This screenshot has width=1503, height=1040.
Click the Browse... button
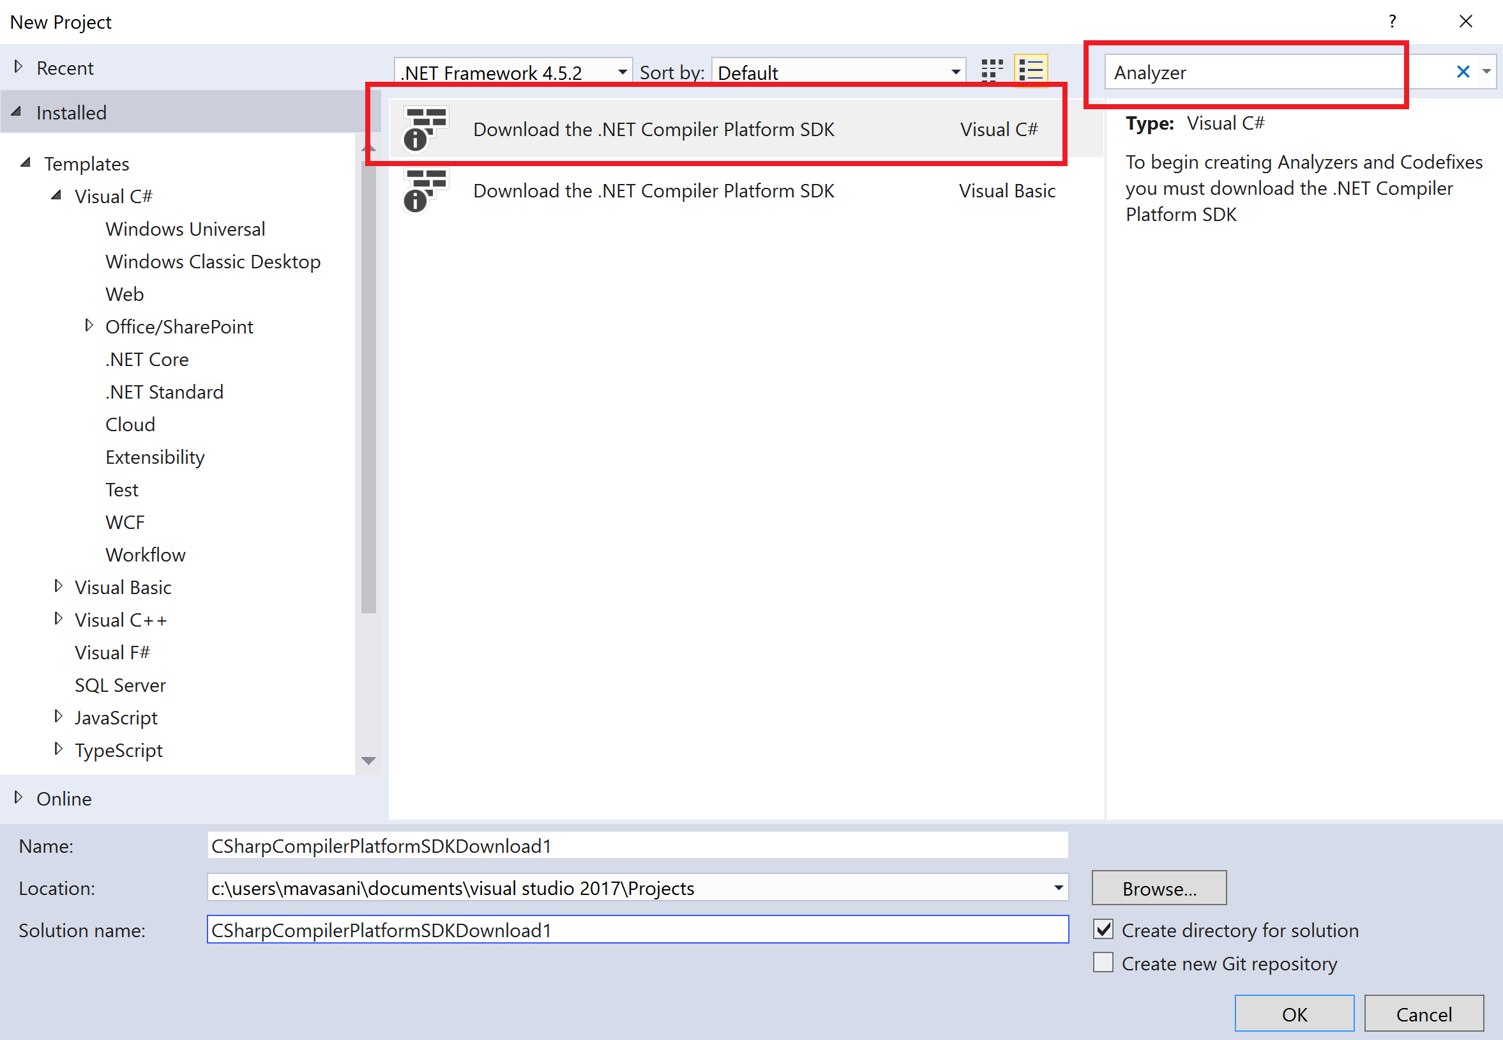(1158, 887)
